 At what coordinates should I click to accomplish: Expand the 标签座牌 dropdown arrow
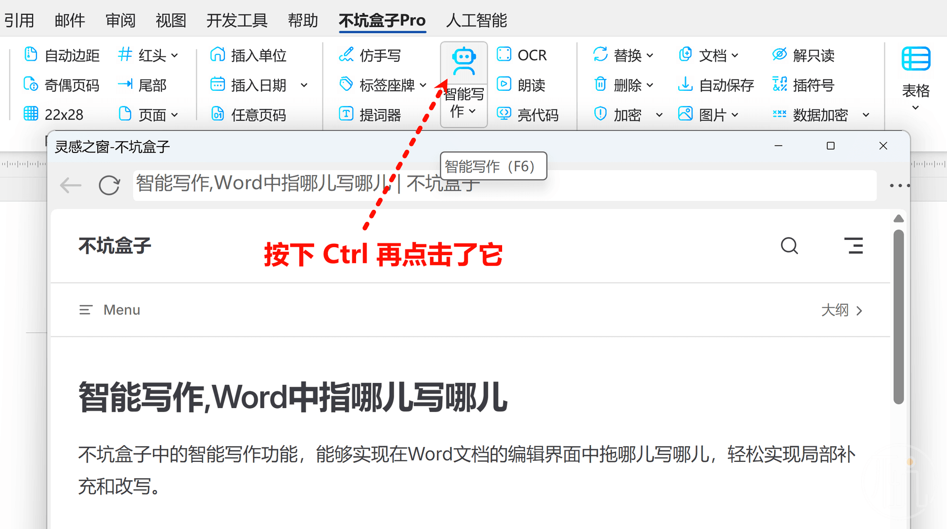[x=423, y=85]
